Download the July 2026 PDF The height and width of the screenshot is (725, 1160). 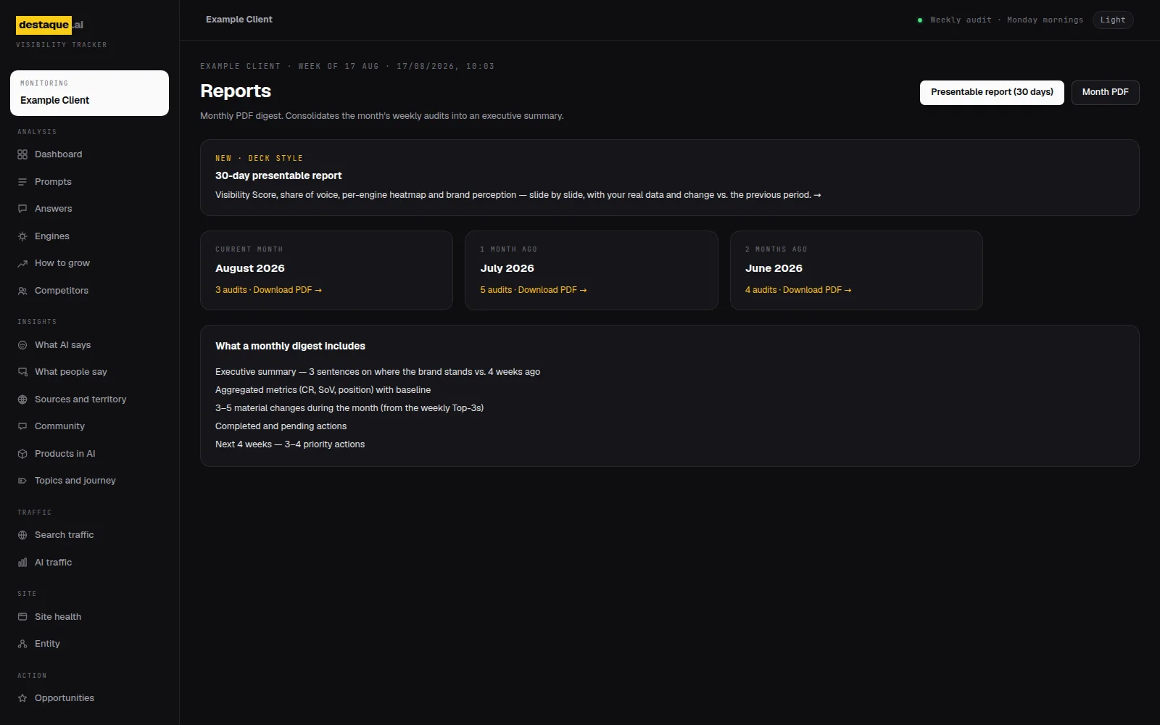click(x=534, y=290)
